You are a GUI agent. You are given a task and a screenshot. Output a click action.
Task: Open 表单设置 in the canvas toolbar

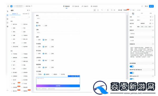click(x=120, y=10)
